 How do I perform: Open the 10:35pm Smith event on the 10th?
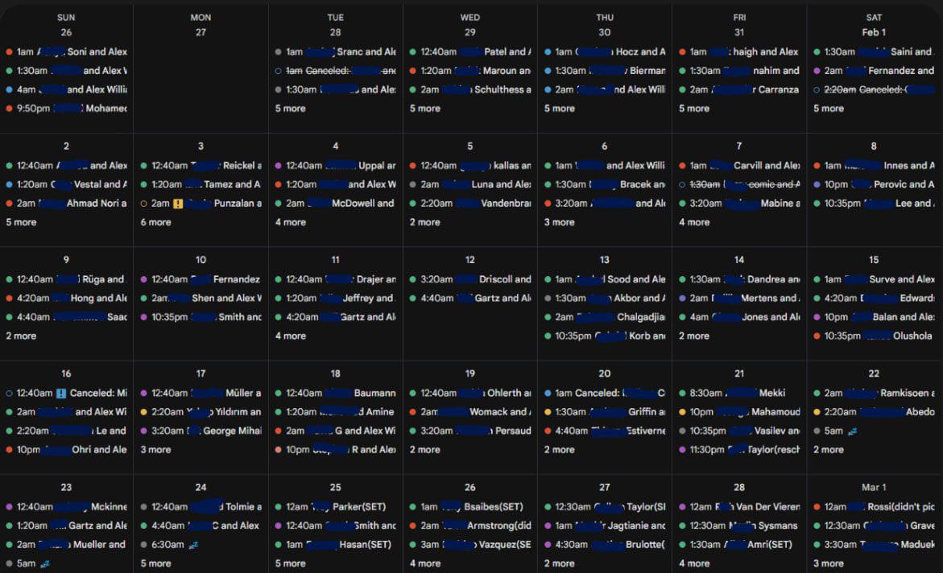(201, 317)
